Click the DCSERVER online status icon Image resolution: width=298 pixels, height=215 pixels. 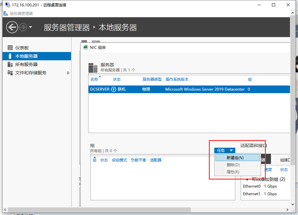[x=114, y=89]
